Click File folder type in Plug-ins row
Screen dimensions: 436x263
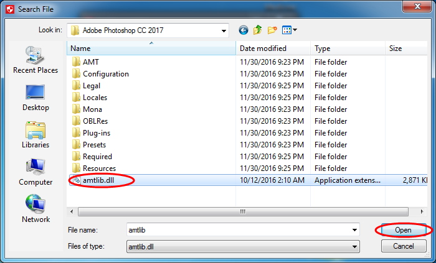[331, 133]
